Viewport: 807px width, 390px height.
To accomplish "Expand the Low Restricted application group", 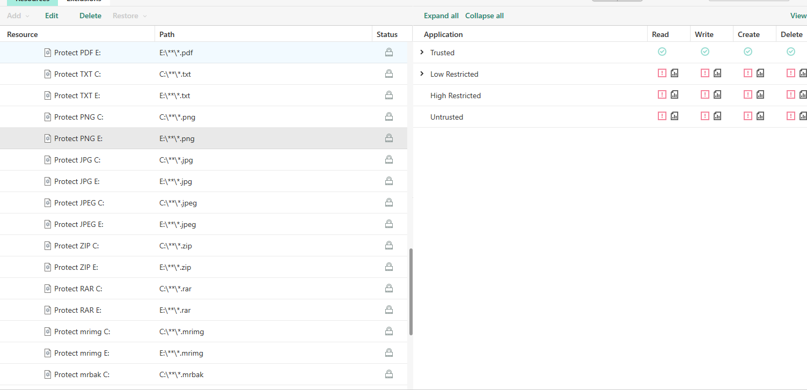I will 422,73.
